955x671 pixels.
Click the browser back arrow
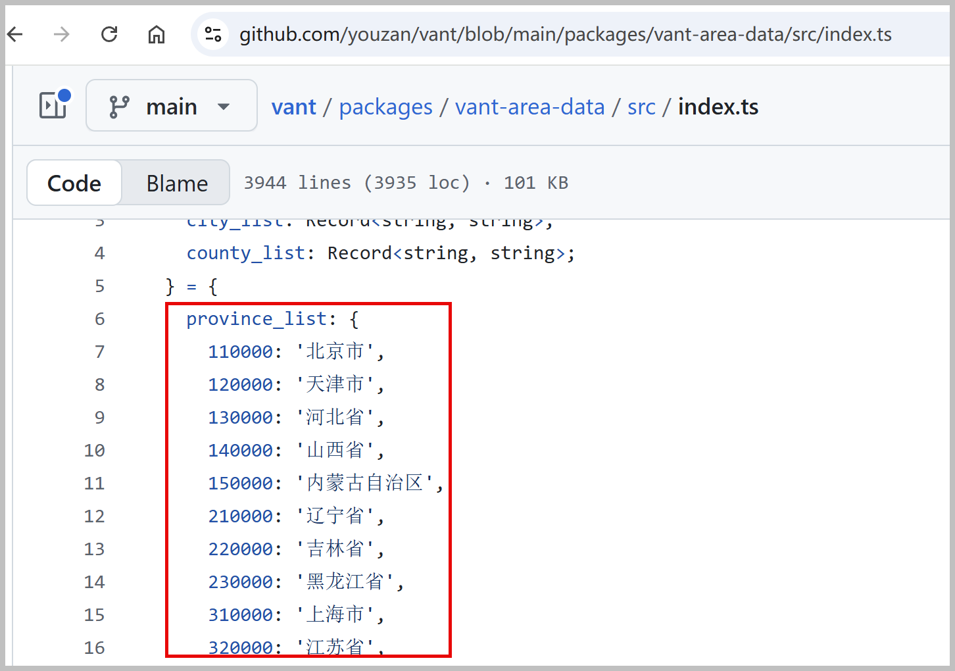click(x=15, y=34)
